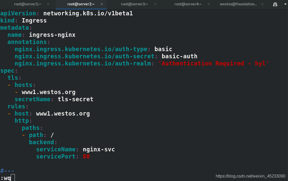Place cursor on ingress-nginx name
288x181 pixels.
(52, 35)
